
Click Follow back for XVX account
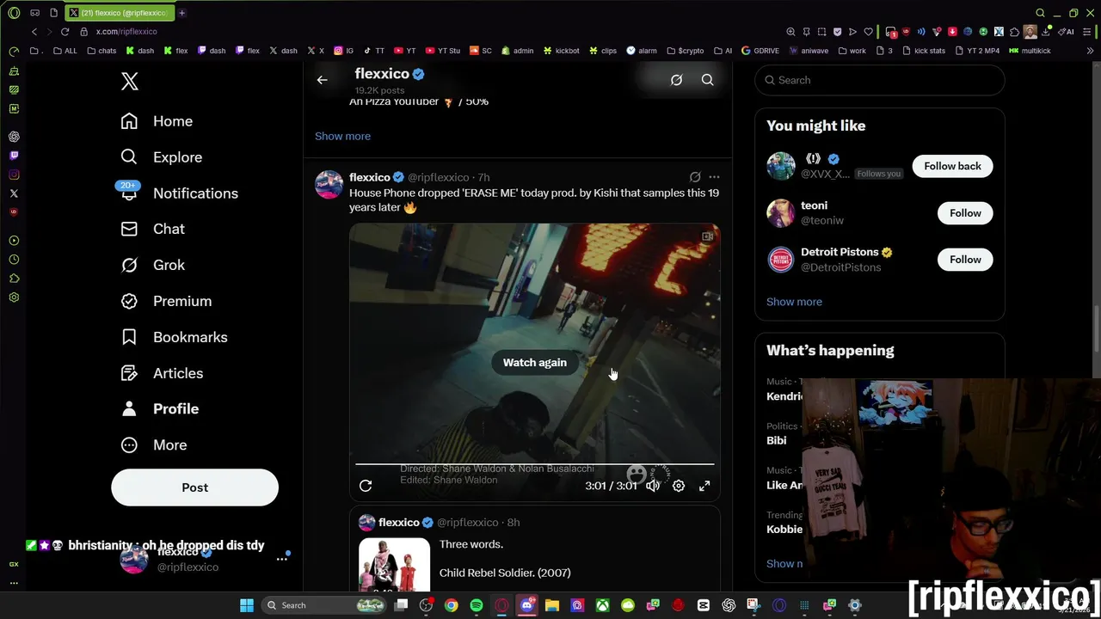pos(952,166)
